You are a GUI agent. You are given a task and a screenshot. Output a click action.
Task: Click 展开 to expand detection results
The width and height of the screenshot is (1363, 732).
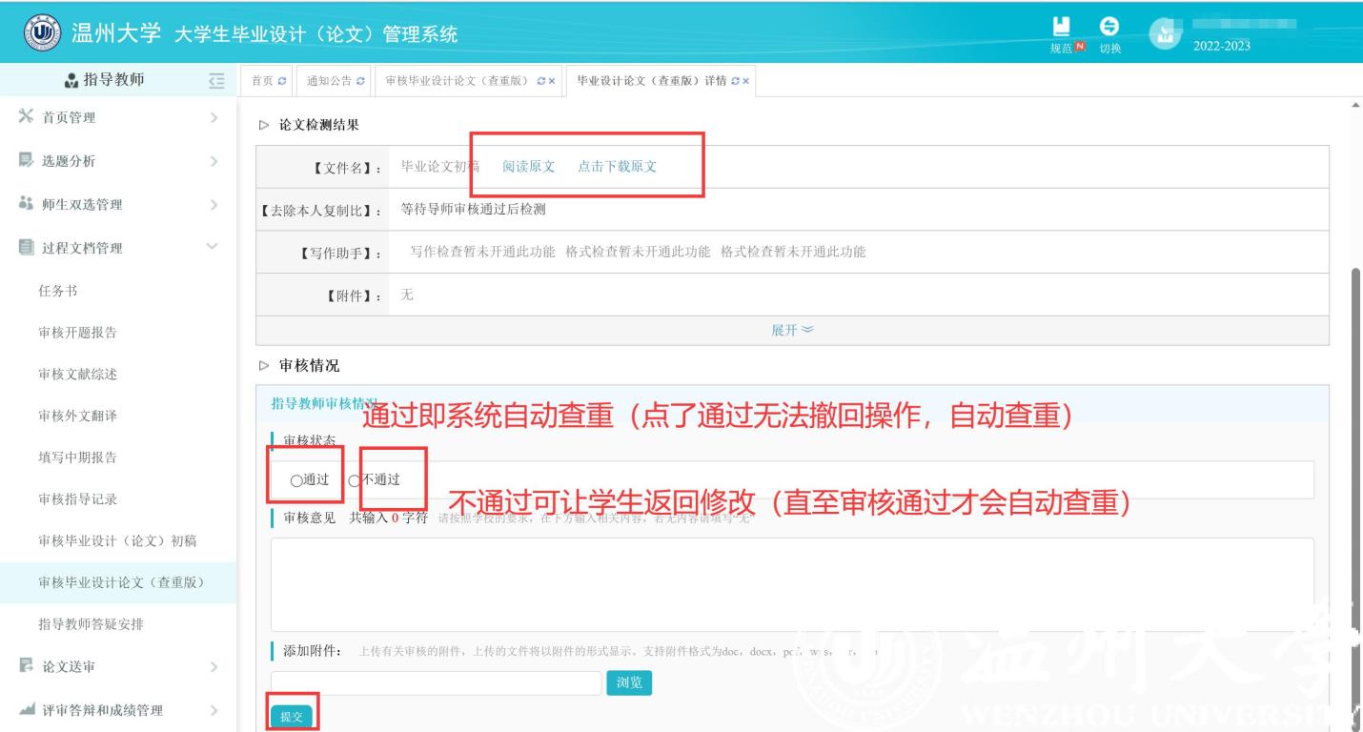tap(792, 330)
